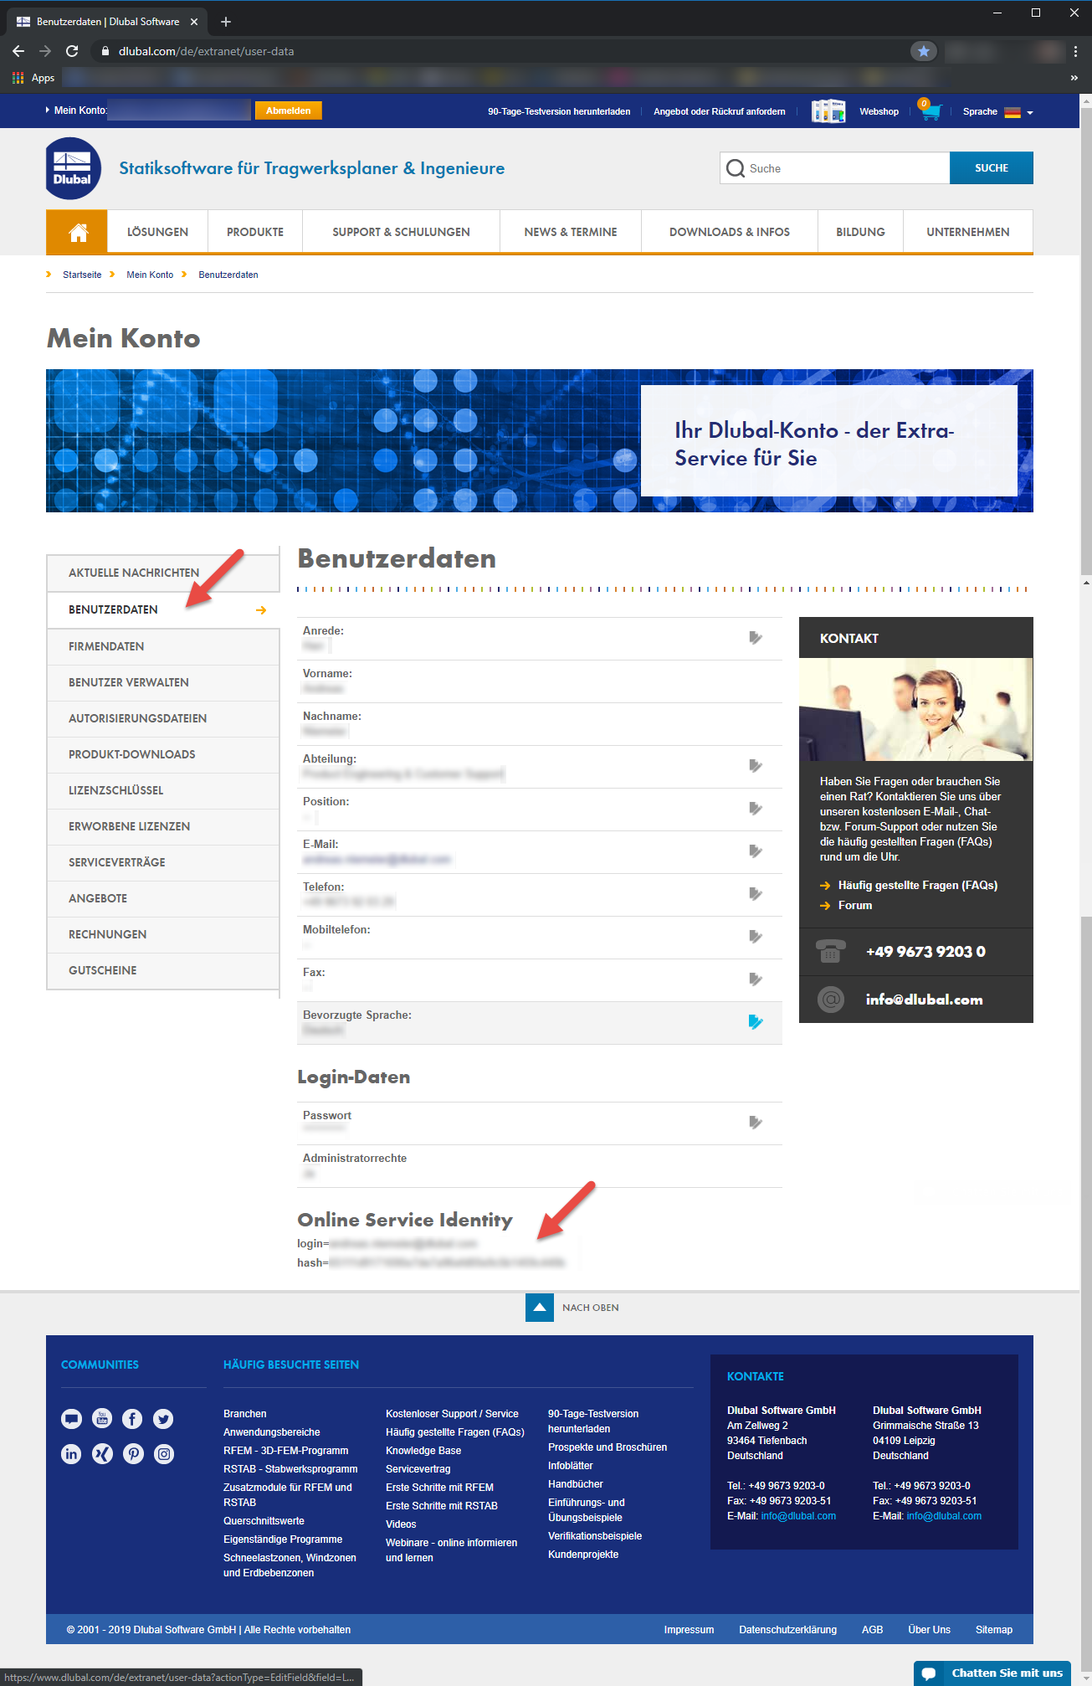Select Serviceverträge in sidebar
Viewport: 1092px width, 1686px height.
(x=162, y=862)
